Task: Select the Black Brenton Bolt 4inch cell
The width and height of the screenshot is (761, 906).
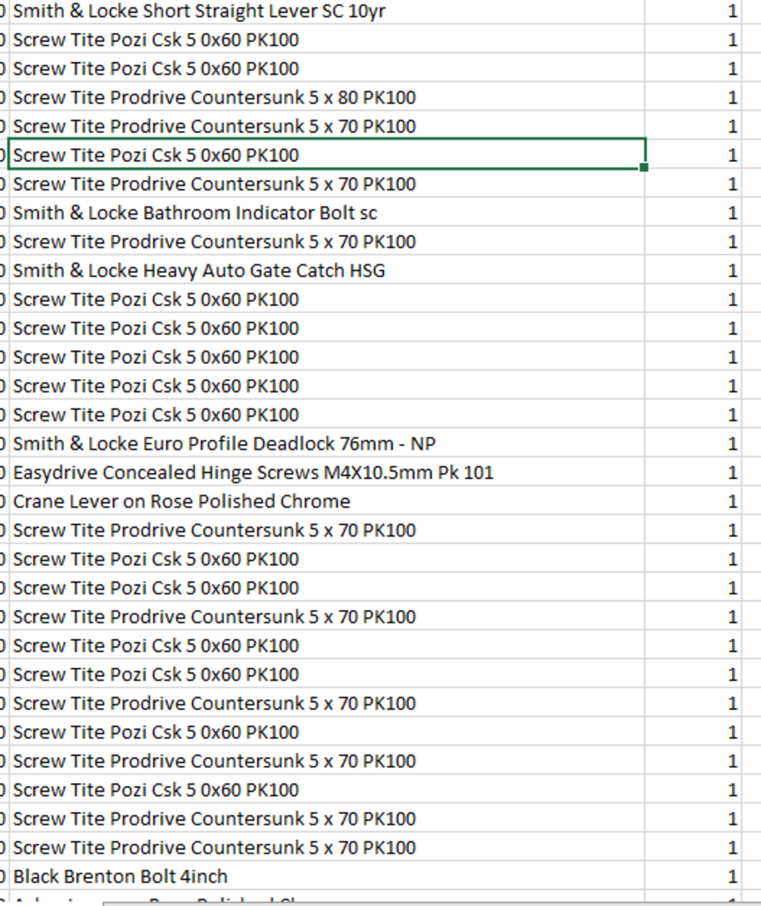Action: pos(326,876)
